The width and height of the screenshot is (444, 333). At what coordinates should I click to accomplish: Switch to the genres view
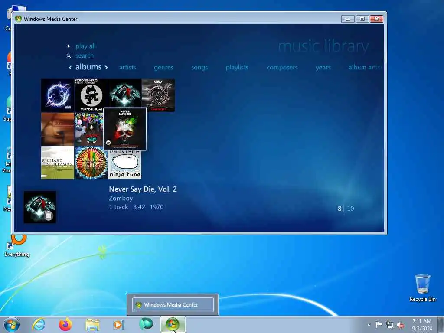click(x=163, y=67)
